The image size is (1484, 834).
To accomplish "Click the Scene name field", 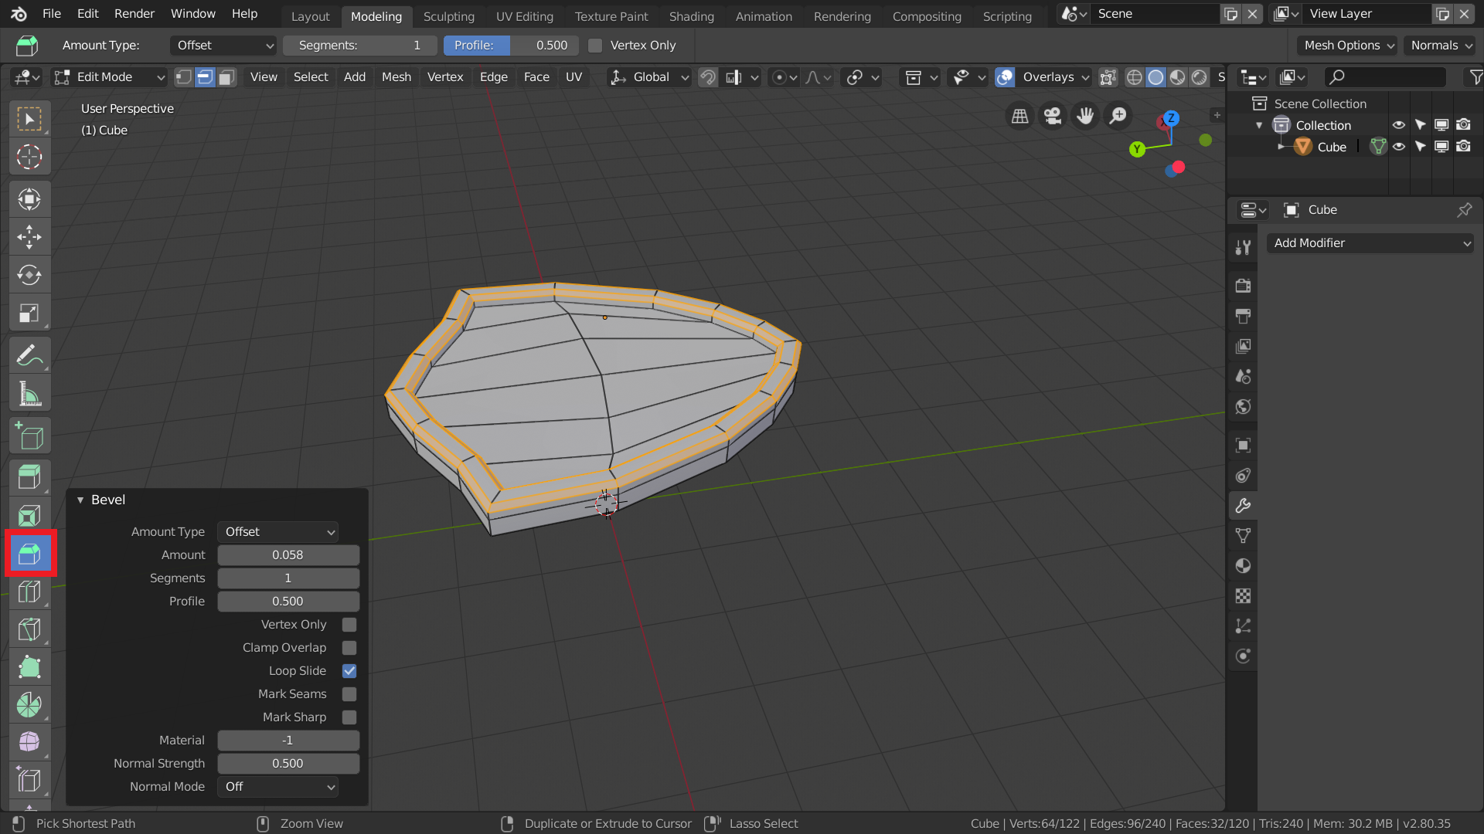I will (x=1154, y=14).
